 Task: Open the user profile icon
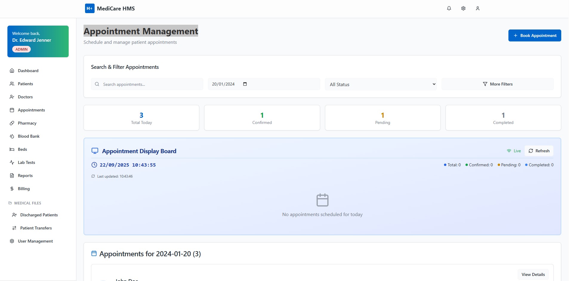click(x=478, y=8)
